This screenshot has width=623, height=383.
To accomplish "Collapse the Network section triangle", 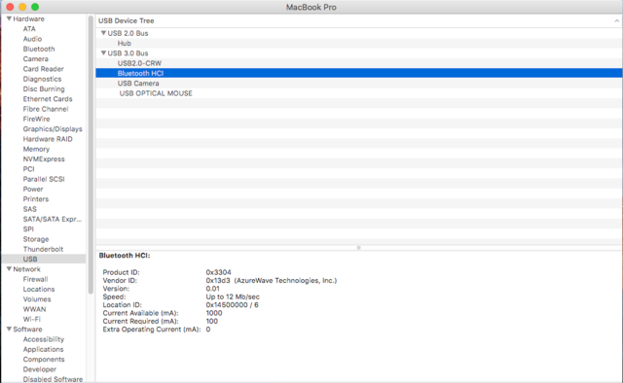I will click(9, 269).
